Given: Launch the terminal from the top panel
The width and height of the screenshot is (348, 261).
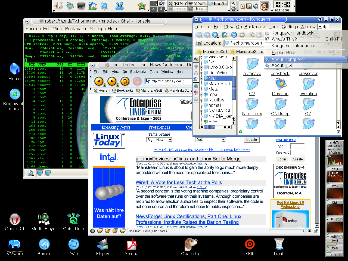Looking at the screenshot, I should (81, 6).
